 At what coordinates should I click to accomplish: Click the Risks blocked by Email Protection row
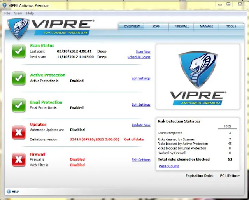click(x=195, y=148)
